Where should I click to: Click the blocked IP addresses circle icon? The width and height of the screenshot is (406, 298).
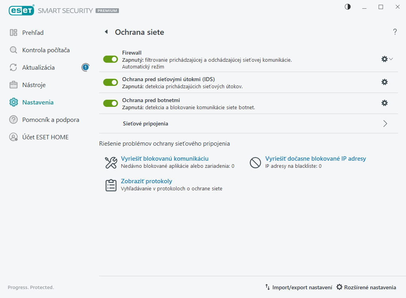pos(255,163)
